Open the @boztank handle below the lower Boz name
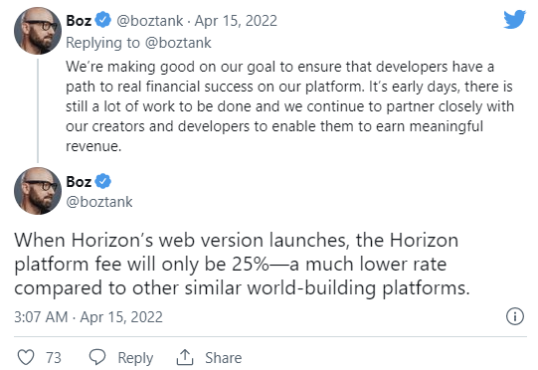The width and height of the screenshot is (538, 370). tap(99, 202)
